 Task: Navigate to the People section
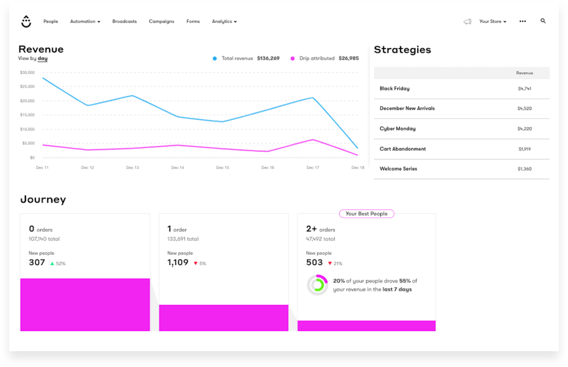[x=51, y=21]
